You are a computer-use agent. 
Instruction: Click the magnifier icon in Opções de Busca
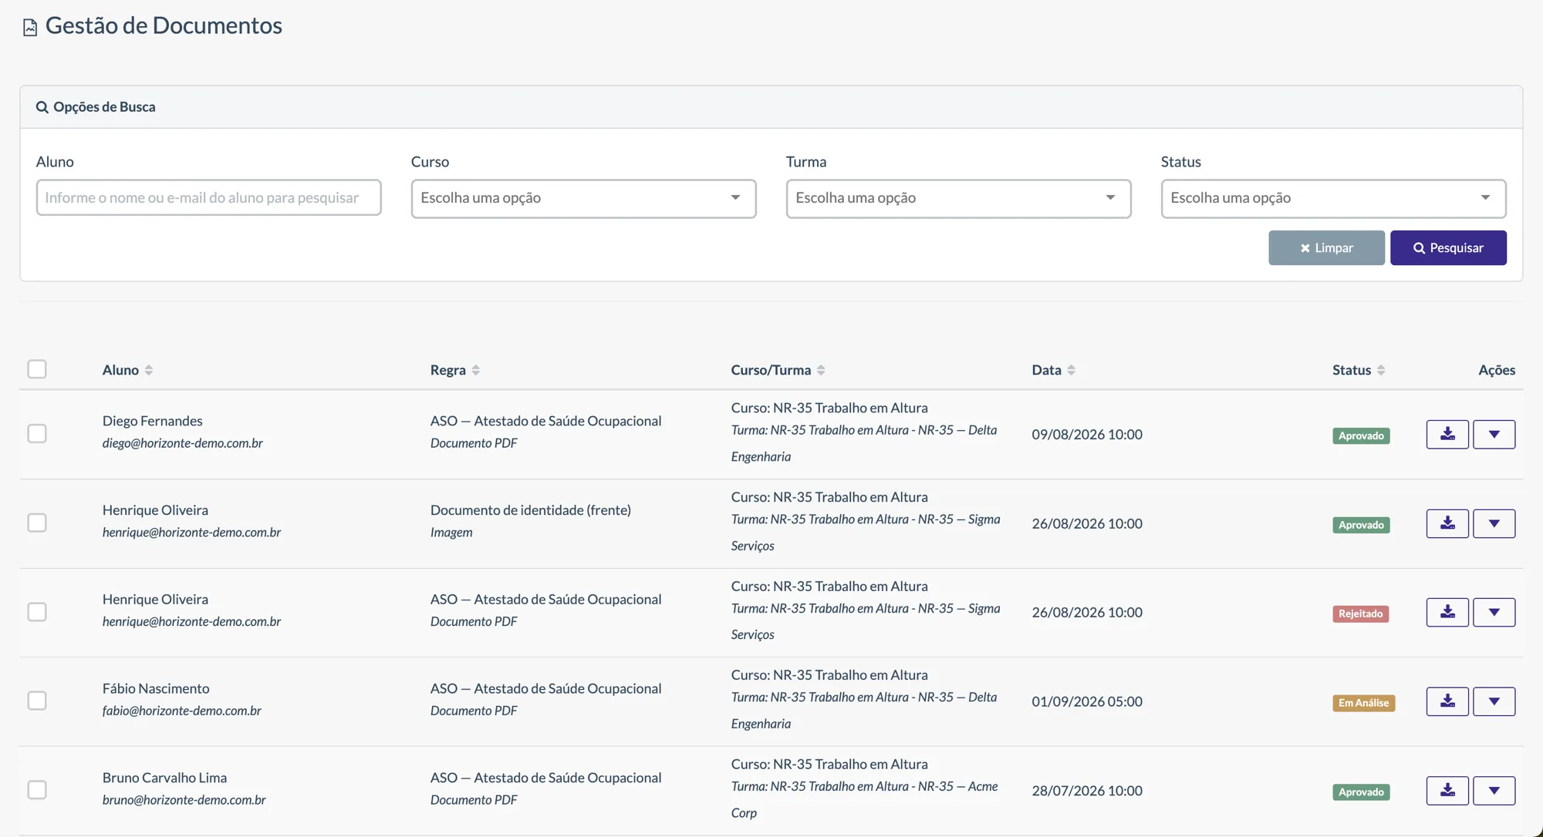pyautogui.click(x=42, y=107)
